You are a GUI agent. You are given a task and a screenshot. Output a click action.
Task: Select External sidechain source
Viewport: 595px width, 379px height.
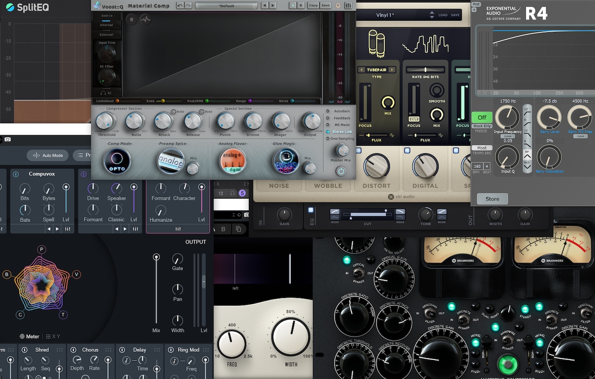click(106, 35)
